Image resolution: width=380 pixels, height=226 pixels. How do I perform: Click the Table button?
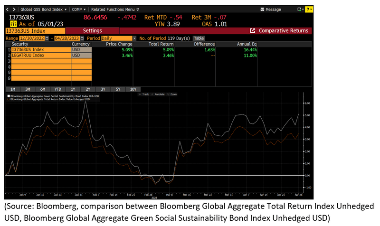[x=199, y=38]
